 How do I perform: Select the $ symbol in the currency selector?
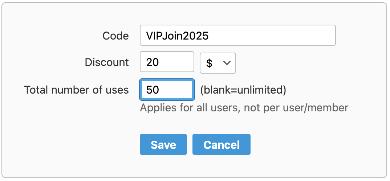pos(209,63)
